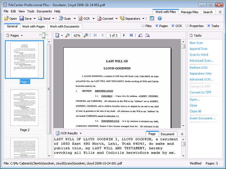The width and height of the screenshot is (226, 169).
Task: Click the New Scan task link
Action: tap(196, 43)
